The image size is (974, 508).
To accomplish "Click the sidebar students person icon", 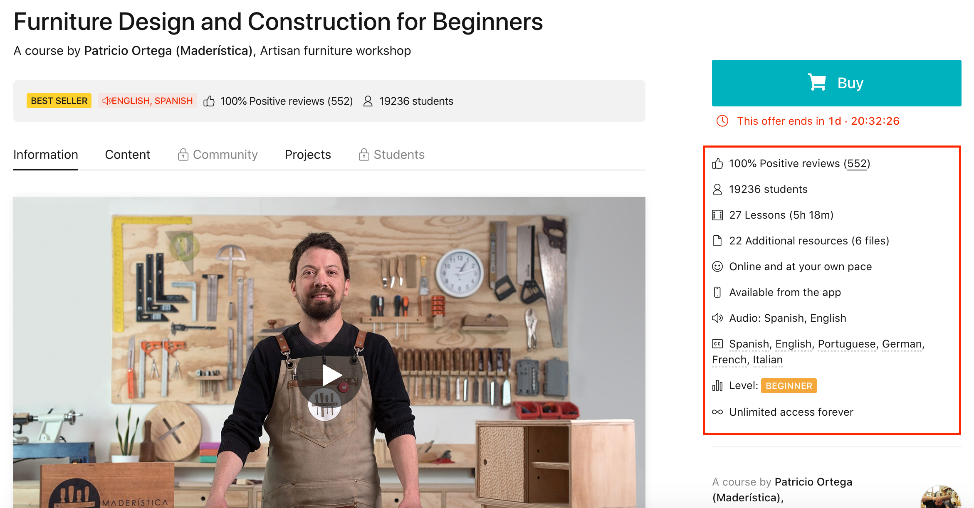I will pos(717,189).
